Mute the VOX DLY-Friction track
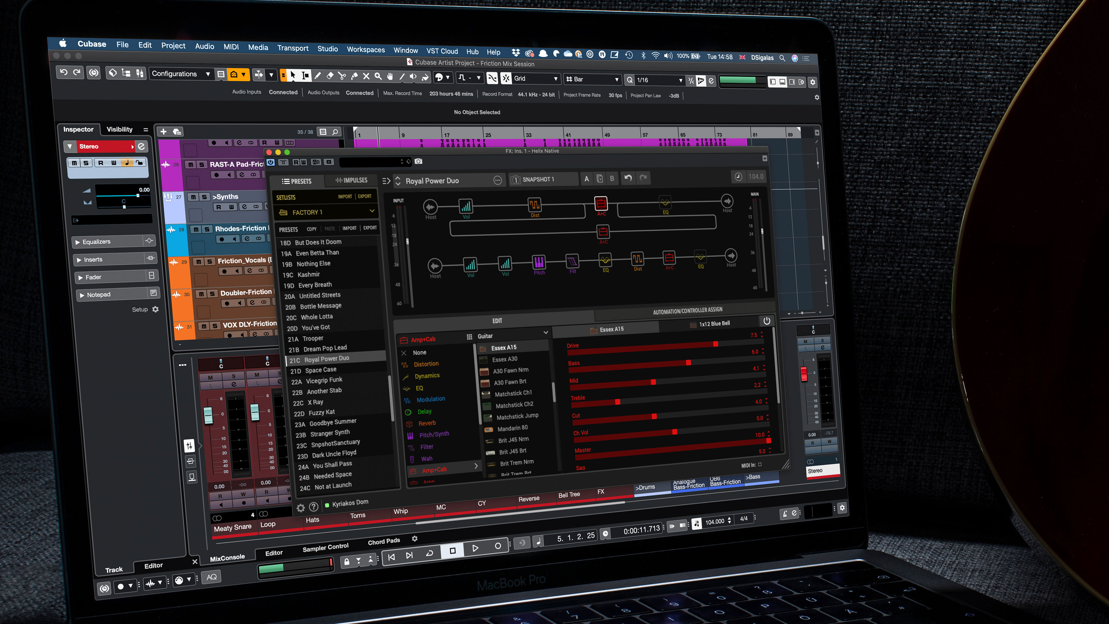Viewport: 1109px width, 624px height. [x=204, y=327]
